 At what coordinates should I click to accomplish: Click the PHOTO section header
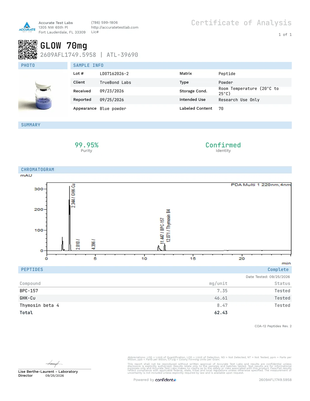(43, 66)
